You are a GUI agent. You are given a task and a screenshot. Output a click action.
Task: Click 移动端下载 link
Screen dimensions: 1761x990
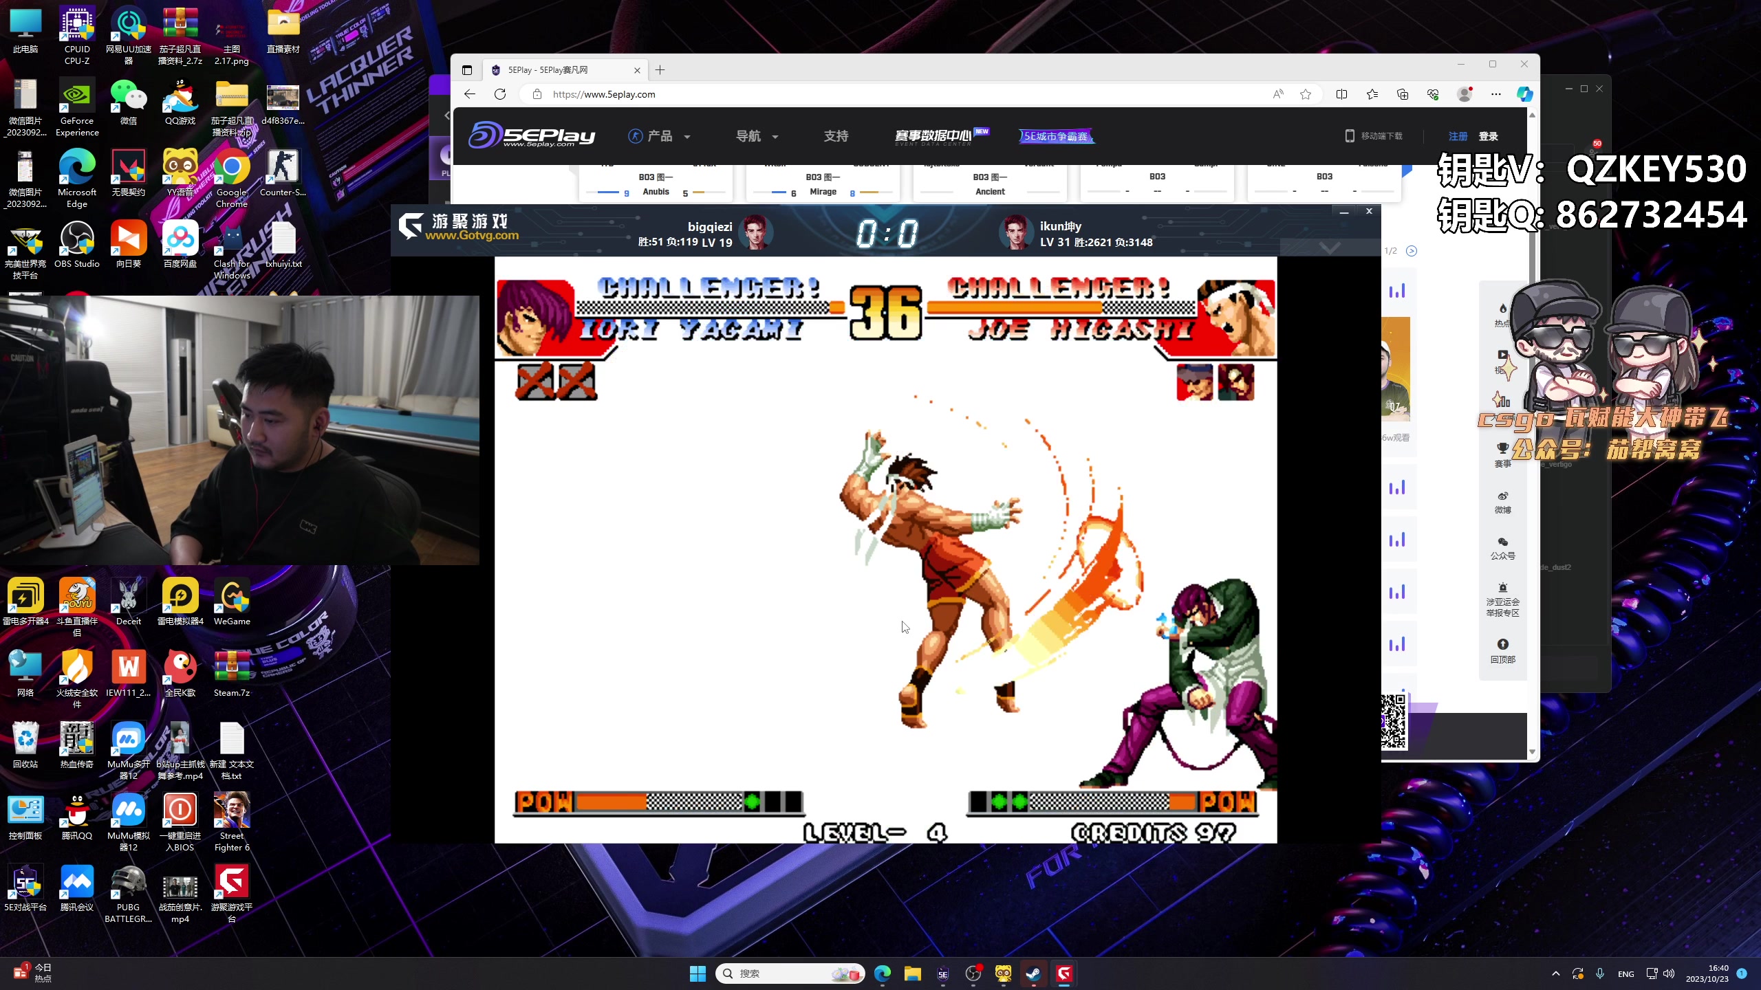pyautogui.click(x=1374, y=136)
